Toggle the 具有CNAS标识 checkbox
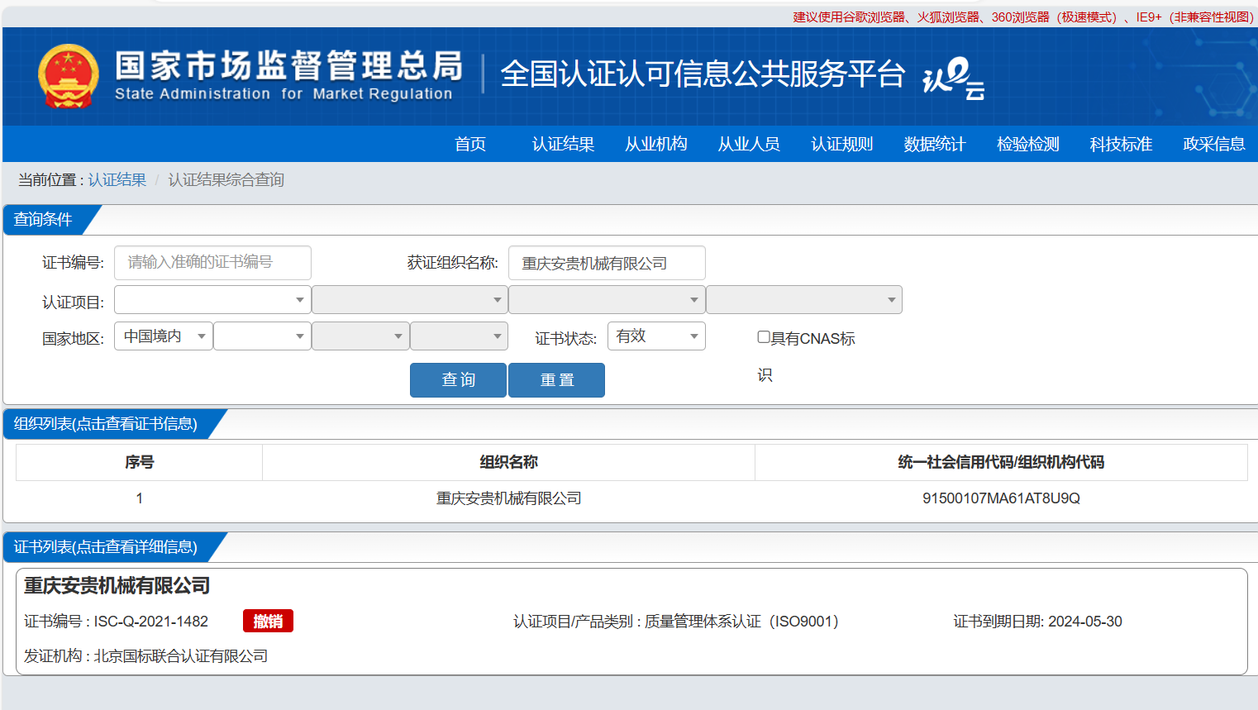Image resolution: width=1258 pixels, height=710 pixels. (764, 337)
